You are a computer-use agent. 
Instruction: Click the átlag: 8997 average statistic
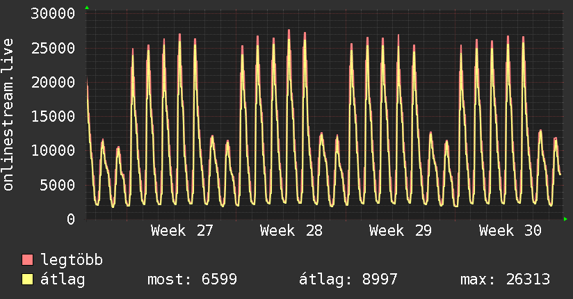coord(348,280)
